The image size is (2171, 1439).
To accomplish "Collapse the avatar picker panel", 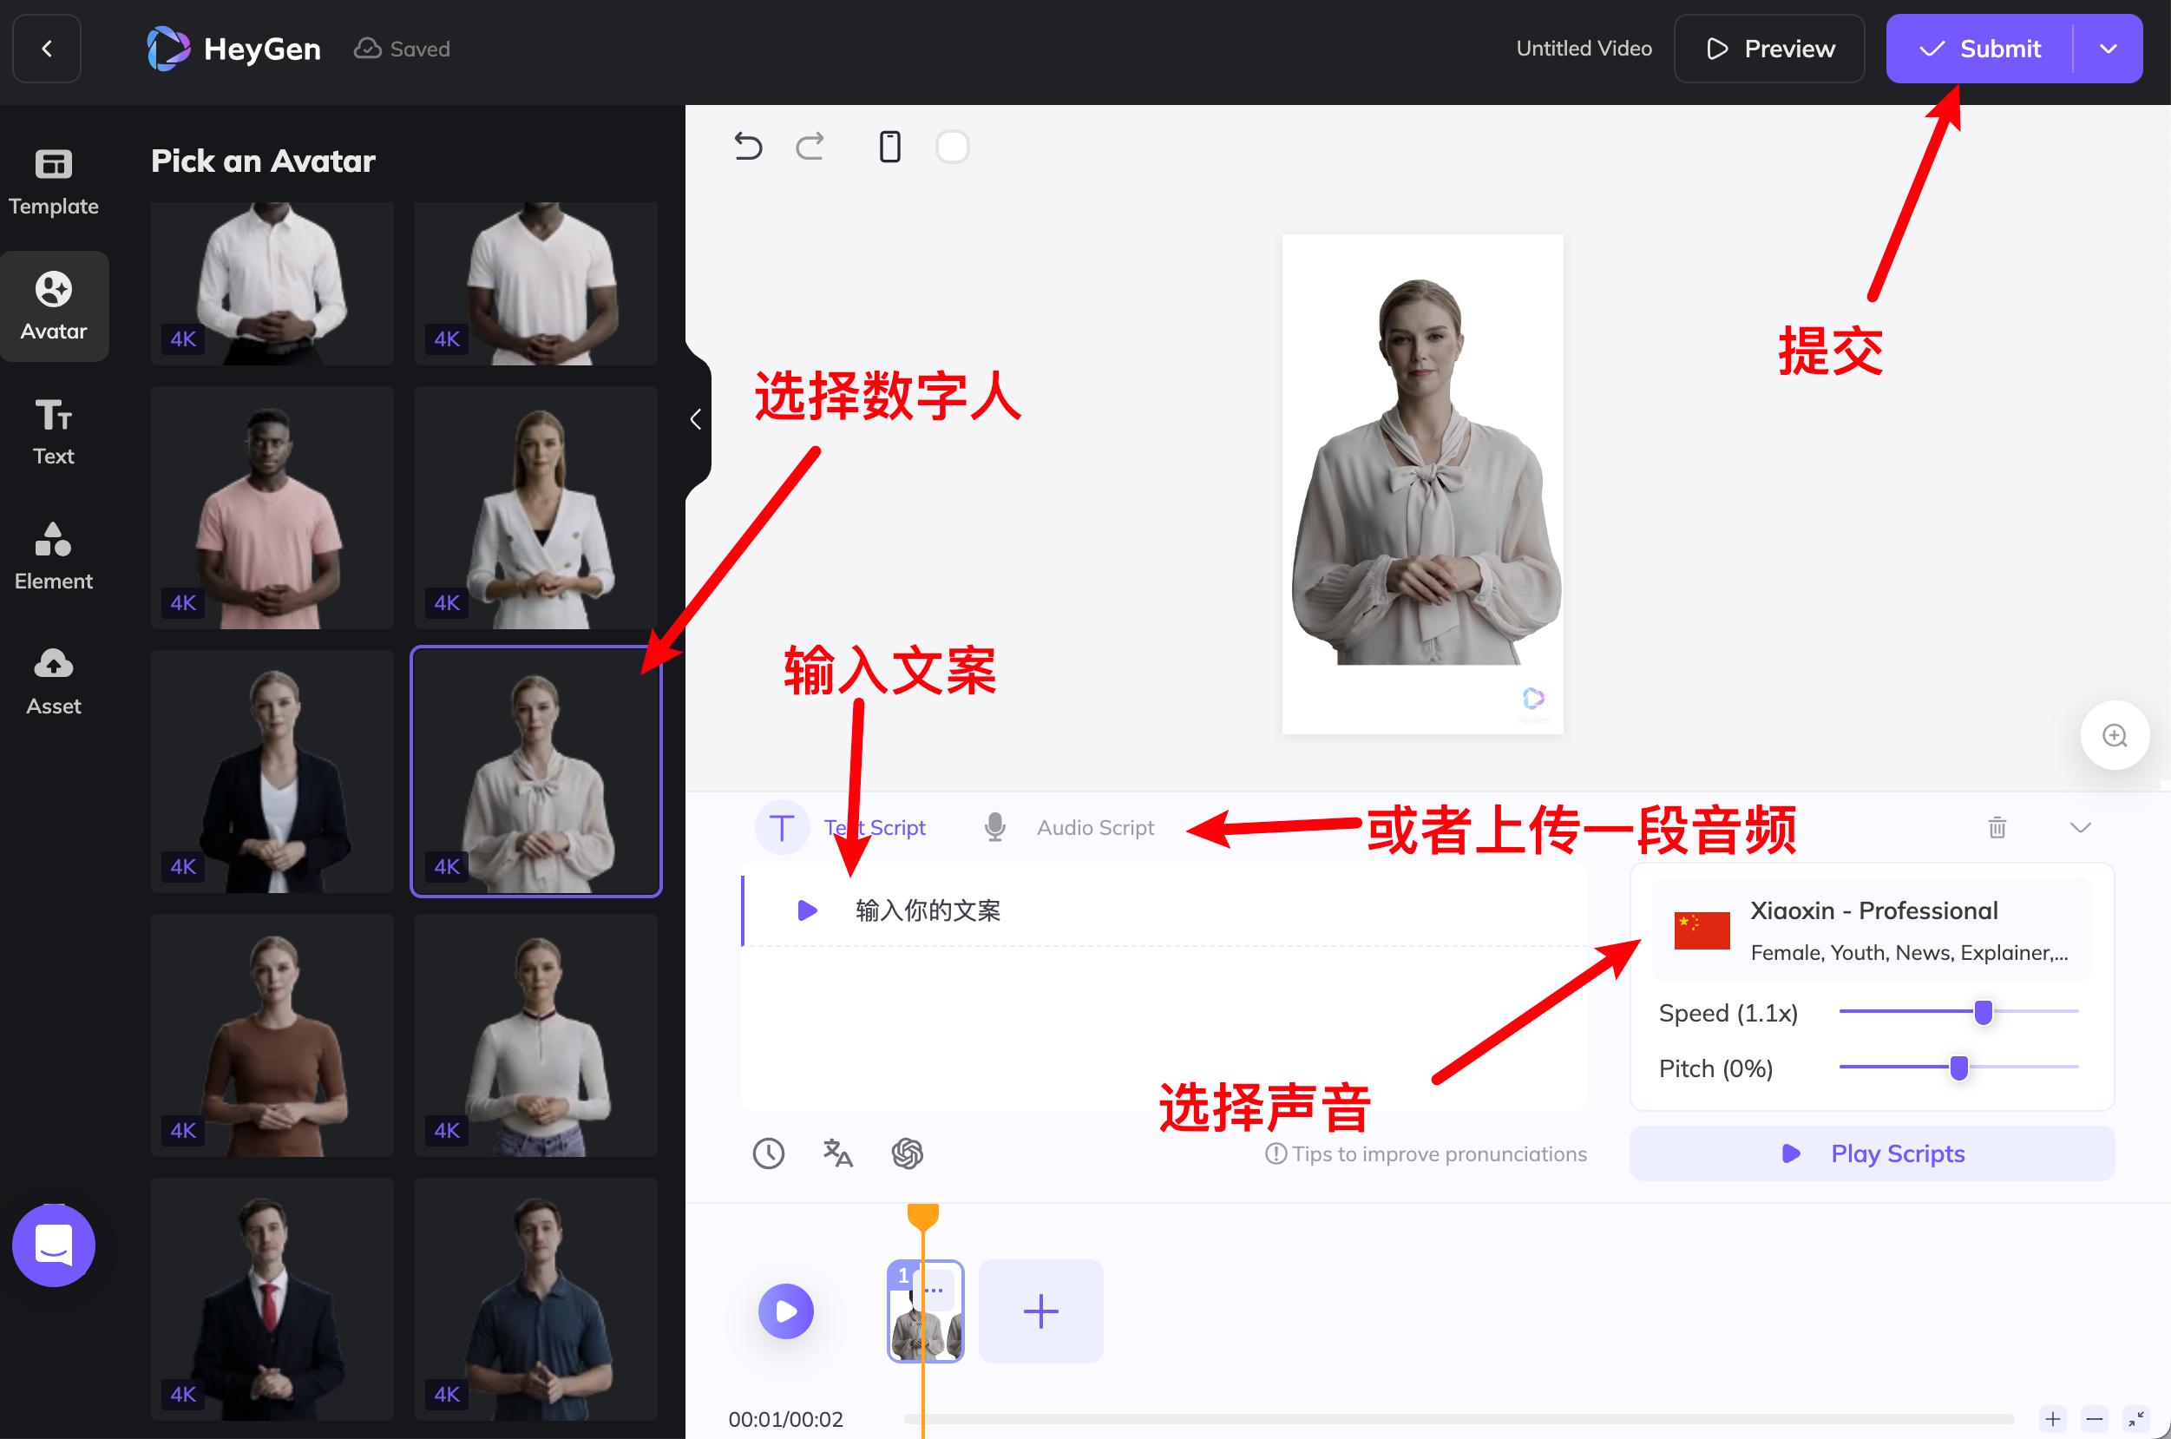I will pos(696,418).
